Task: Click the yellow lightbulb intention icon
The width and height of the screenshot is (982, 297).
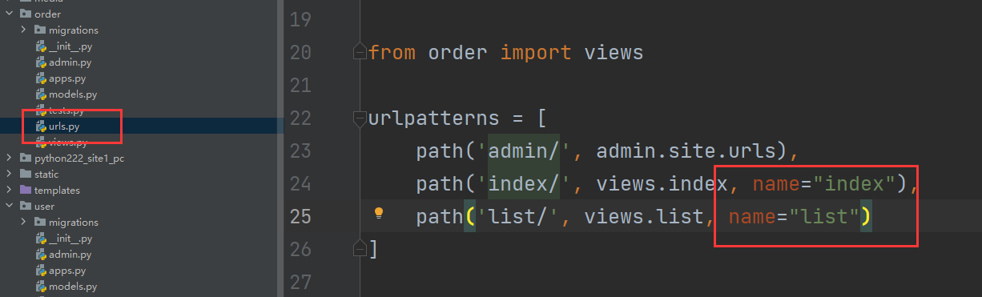Action: point(380,214)
